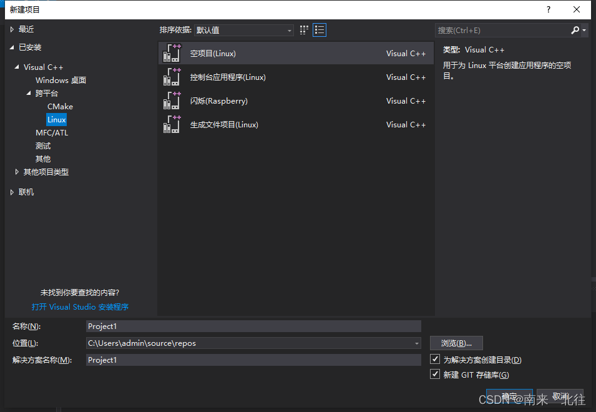Open the 位置 path dropdown arrow
The width and height of the screenshot is (596, 412).
pos(417,343)
